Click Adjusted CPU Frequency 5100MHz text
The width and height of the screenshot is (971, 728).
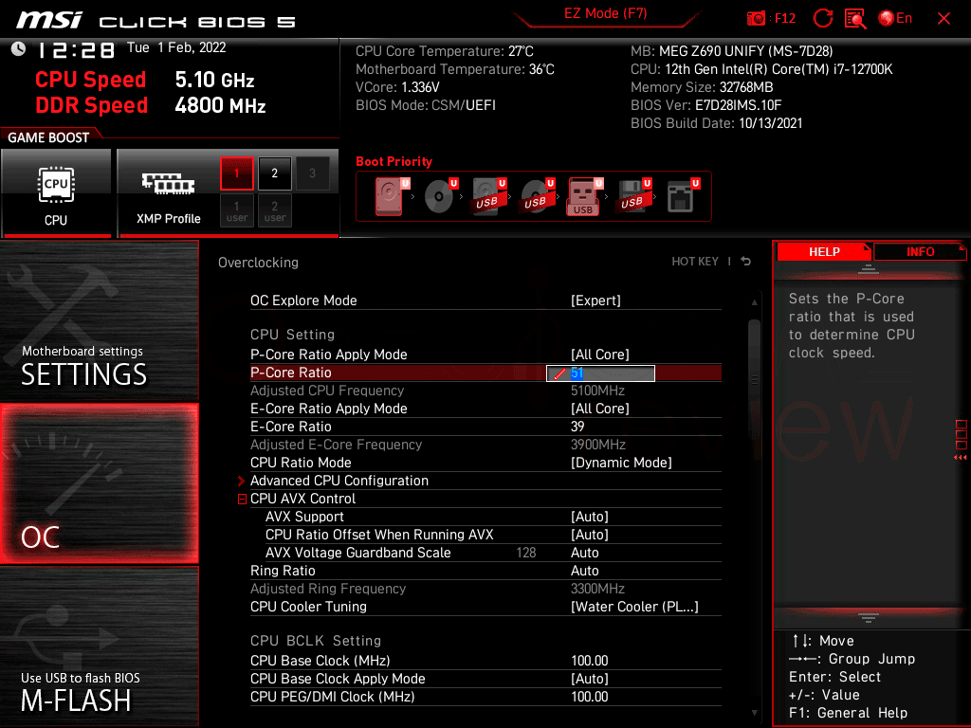[597, 391]
